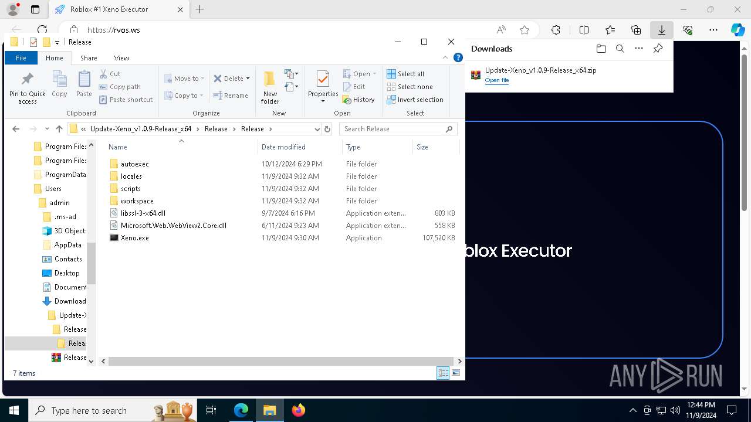Select the workspace folder
The image size is (751, 422).
pyautogui.click(x=137, y=201)
